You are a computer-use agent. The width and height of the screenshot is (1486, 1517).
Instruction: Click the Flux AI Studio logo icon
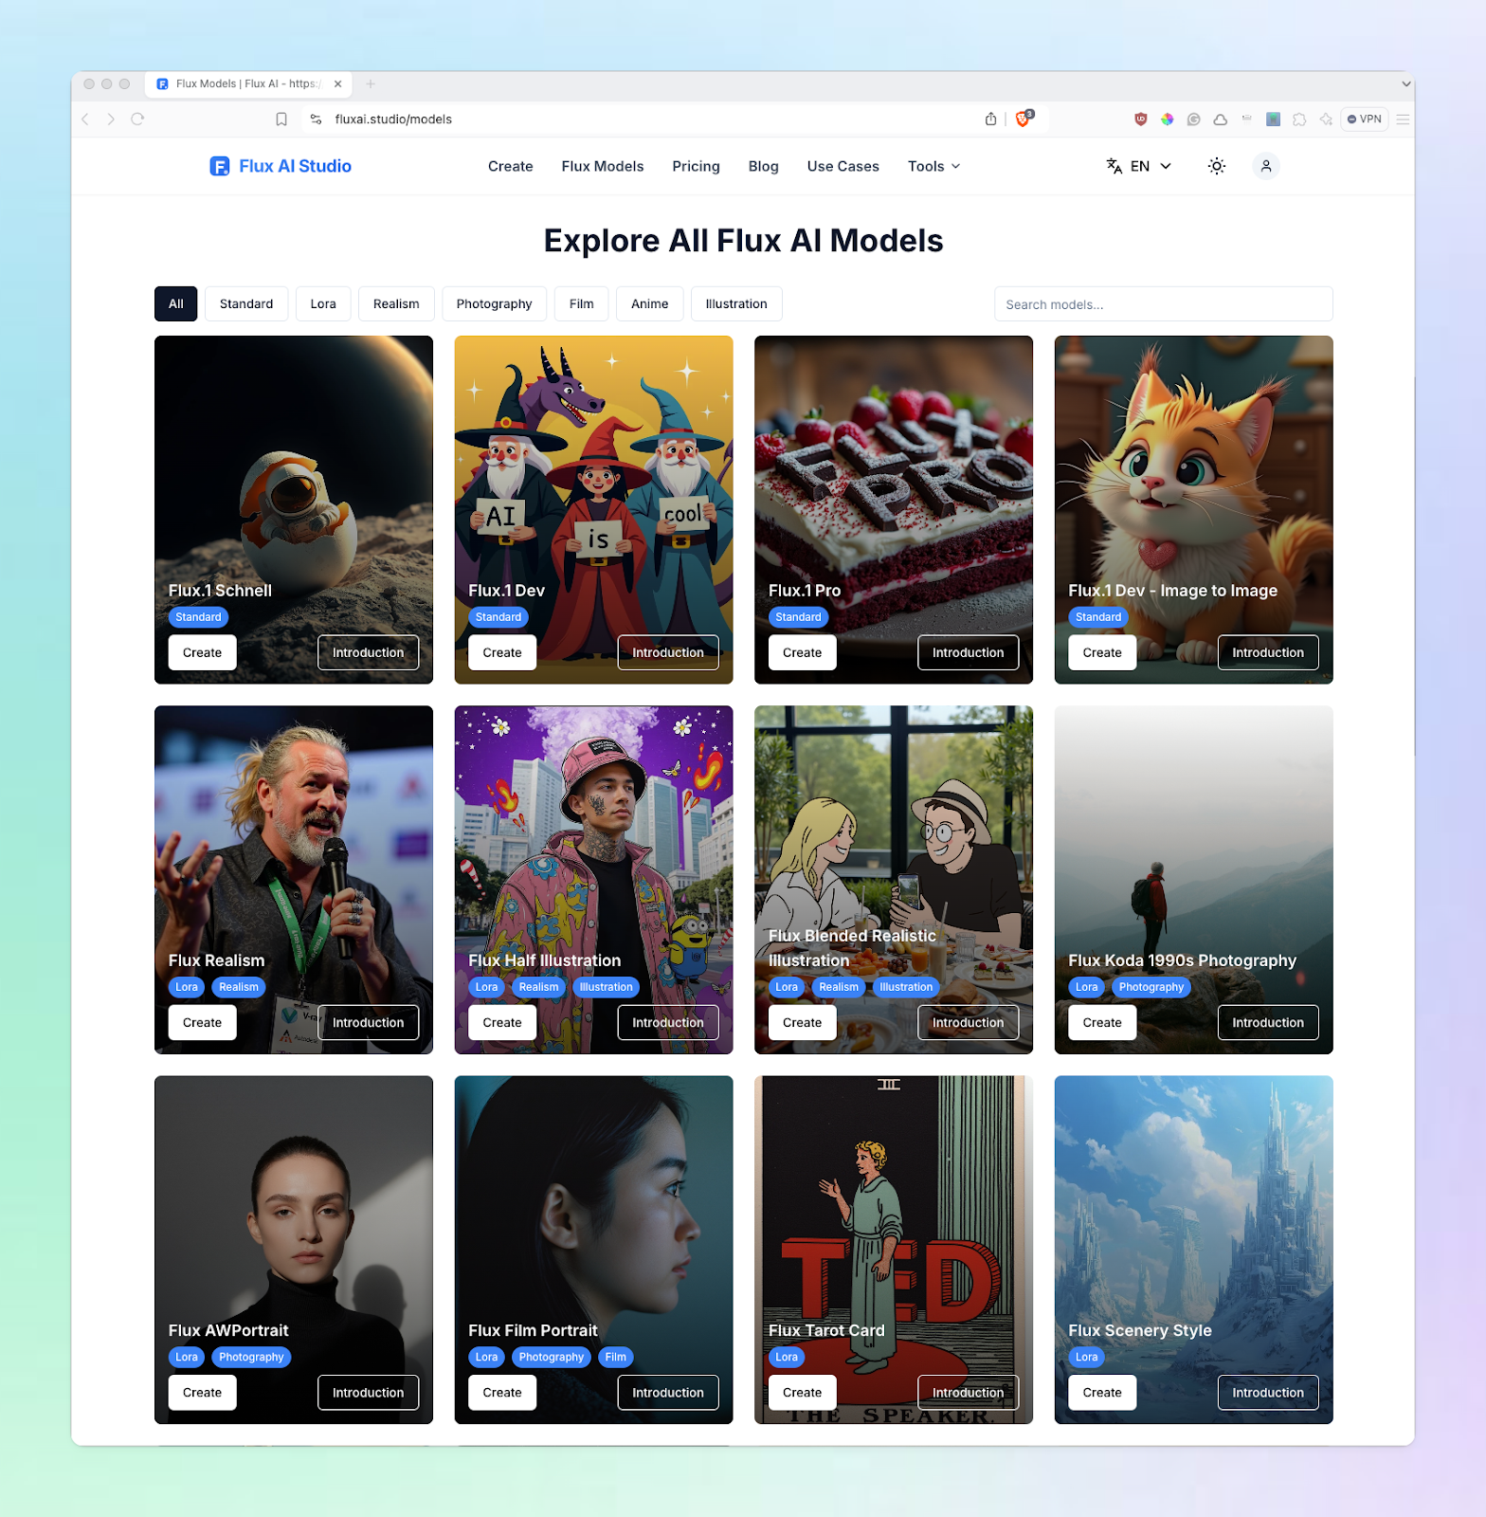point(219,166)
